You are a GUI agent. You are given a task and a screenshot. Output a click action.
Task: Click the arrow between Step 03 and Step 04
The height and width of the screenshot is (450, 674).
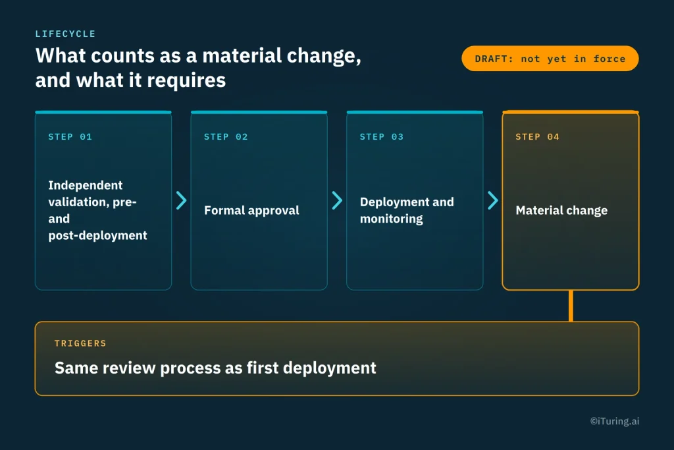coord(492,200)
